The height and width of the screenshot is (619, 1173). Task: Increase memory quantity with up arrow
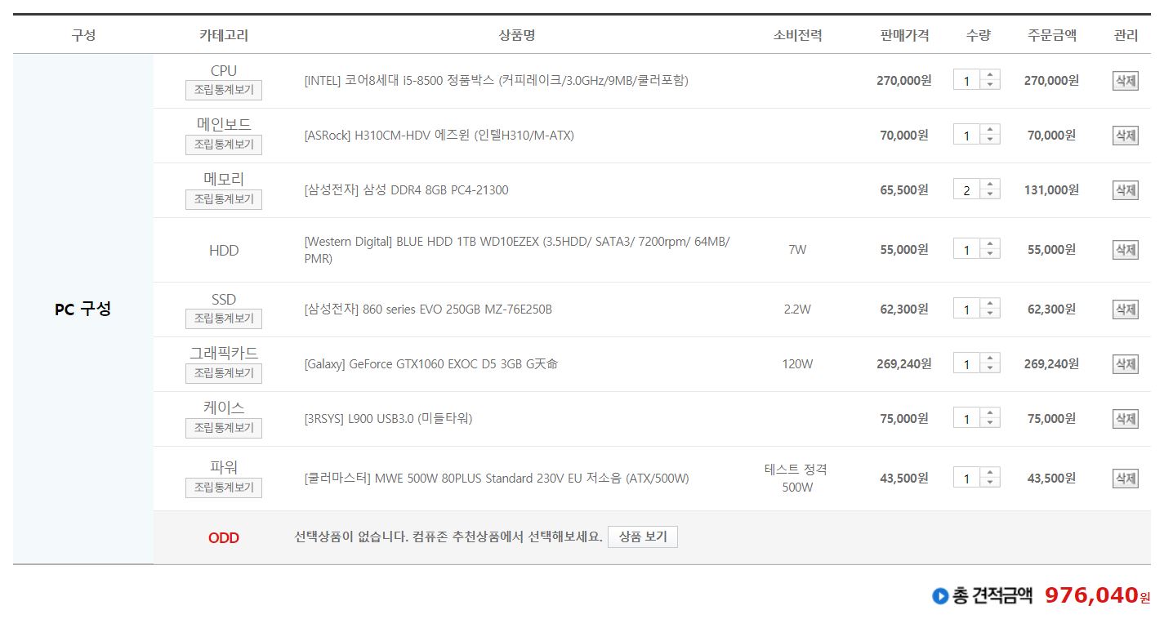pos(990,185)
